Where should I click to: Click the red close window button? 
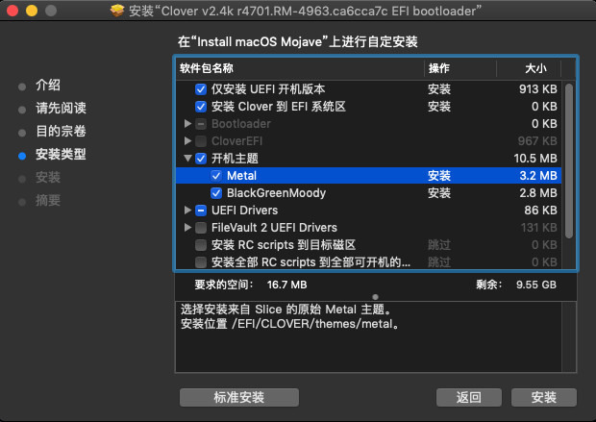tap(12, 11)
